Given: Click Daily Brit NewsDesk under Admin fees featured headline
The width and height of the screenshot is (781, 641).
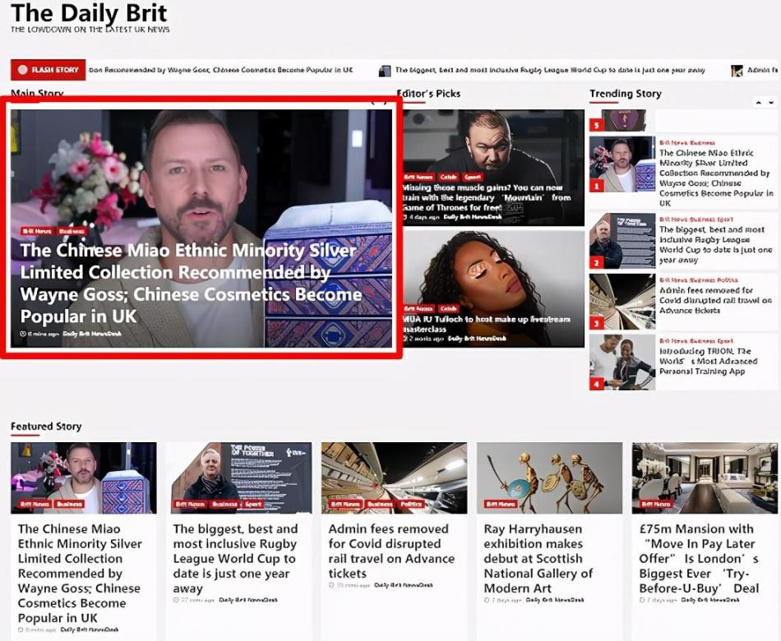Looking at the screenshot, I should click(404, 585).
